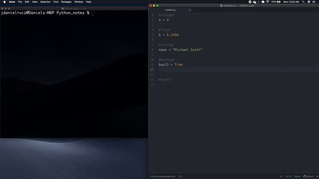The image size is (319, 179).
Task: Click the UTF-8 encoding selector
Action: 288,177
